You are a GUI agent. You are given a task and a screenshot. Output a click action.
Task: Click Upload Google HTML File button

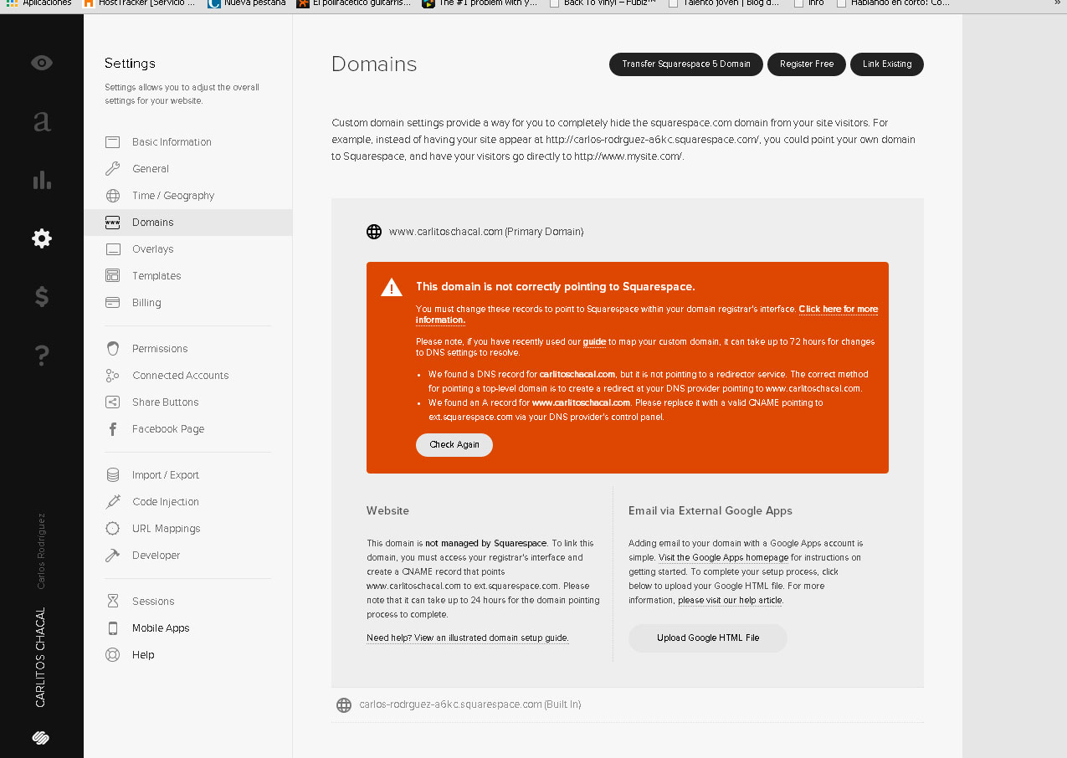(708, 638)
